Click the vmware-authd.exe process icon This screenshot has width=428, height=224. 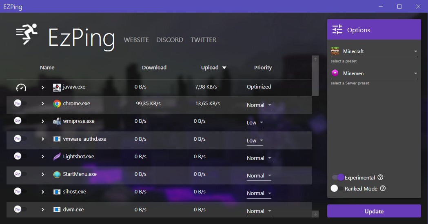click(x=57, y=139)
